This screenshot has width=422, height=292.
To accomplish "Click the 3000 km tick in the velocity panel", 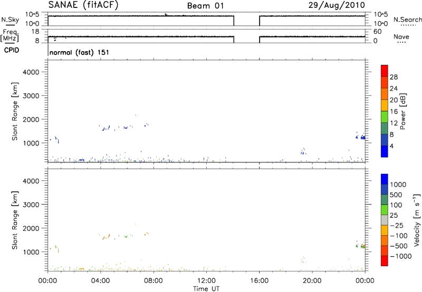I will pyautogui.click(x=31, y=205).
